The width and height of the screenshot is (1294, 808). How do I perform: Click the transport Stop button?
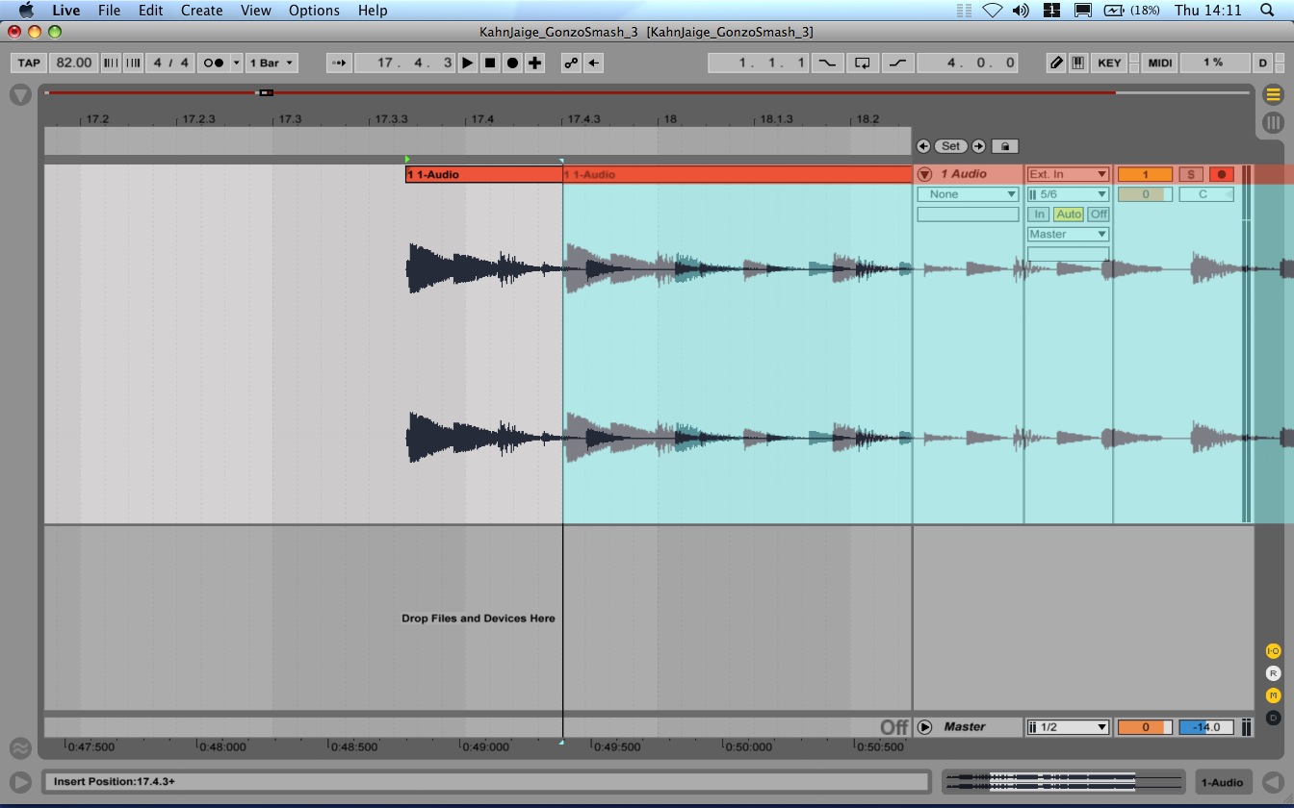point(490,63)
